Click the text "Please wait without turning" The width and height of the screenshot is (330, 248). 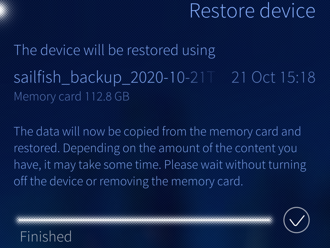point(235,165)
